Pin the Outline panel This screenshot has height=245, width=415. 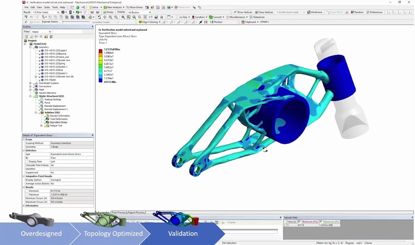93,26
